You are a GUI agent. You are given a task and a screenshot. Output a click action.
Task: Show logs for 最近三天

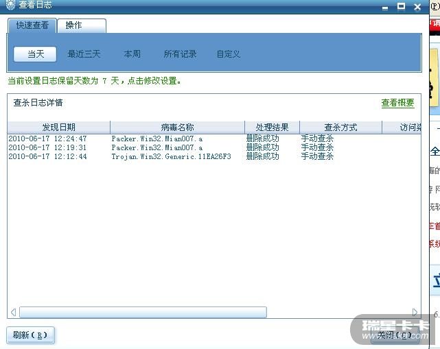pyautogui.click(x=84, y=53)
